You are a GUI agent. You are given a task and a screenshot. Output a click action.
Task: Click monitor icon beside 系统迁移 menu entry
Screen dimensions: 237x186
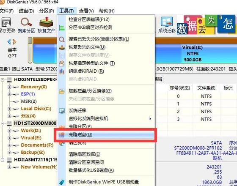coord(62,111)
